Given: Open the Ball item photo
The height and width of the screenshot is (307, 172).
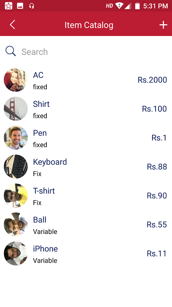Looking at the screenshot, I should tap(16, 224).
